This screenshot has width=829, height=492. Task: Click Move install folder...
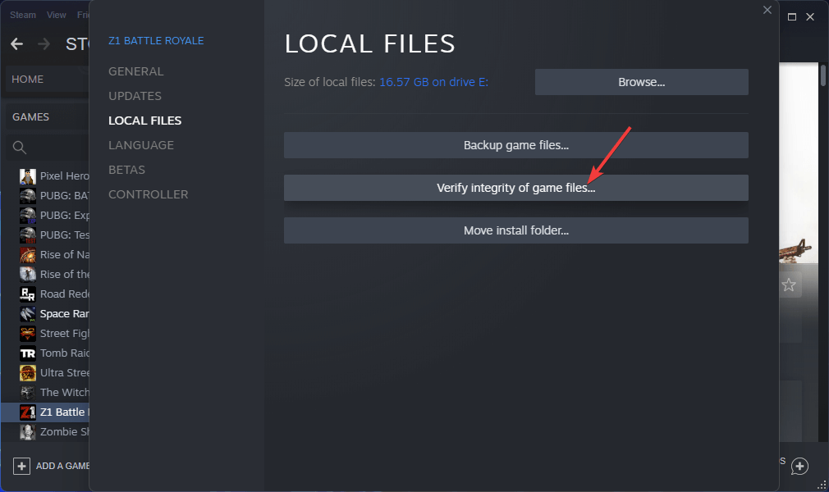(x=516, y=230)
